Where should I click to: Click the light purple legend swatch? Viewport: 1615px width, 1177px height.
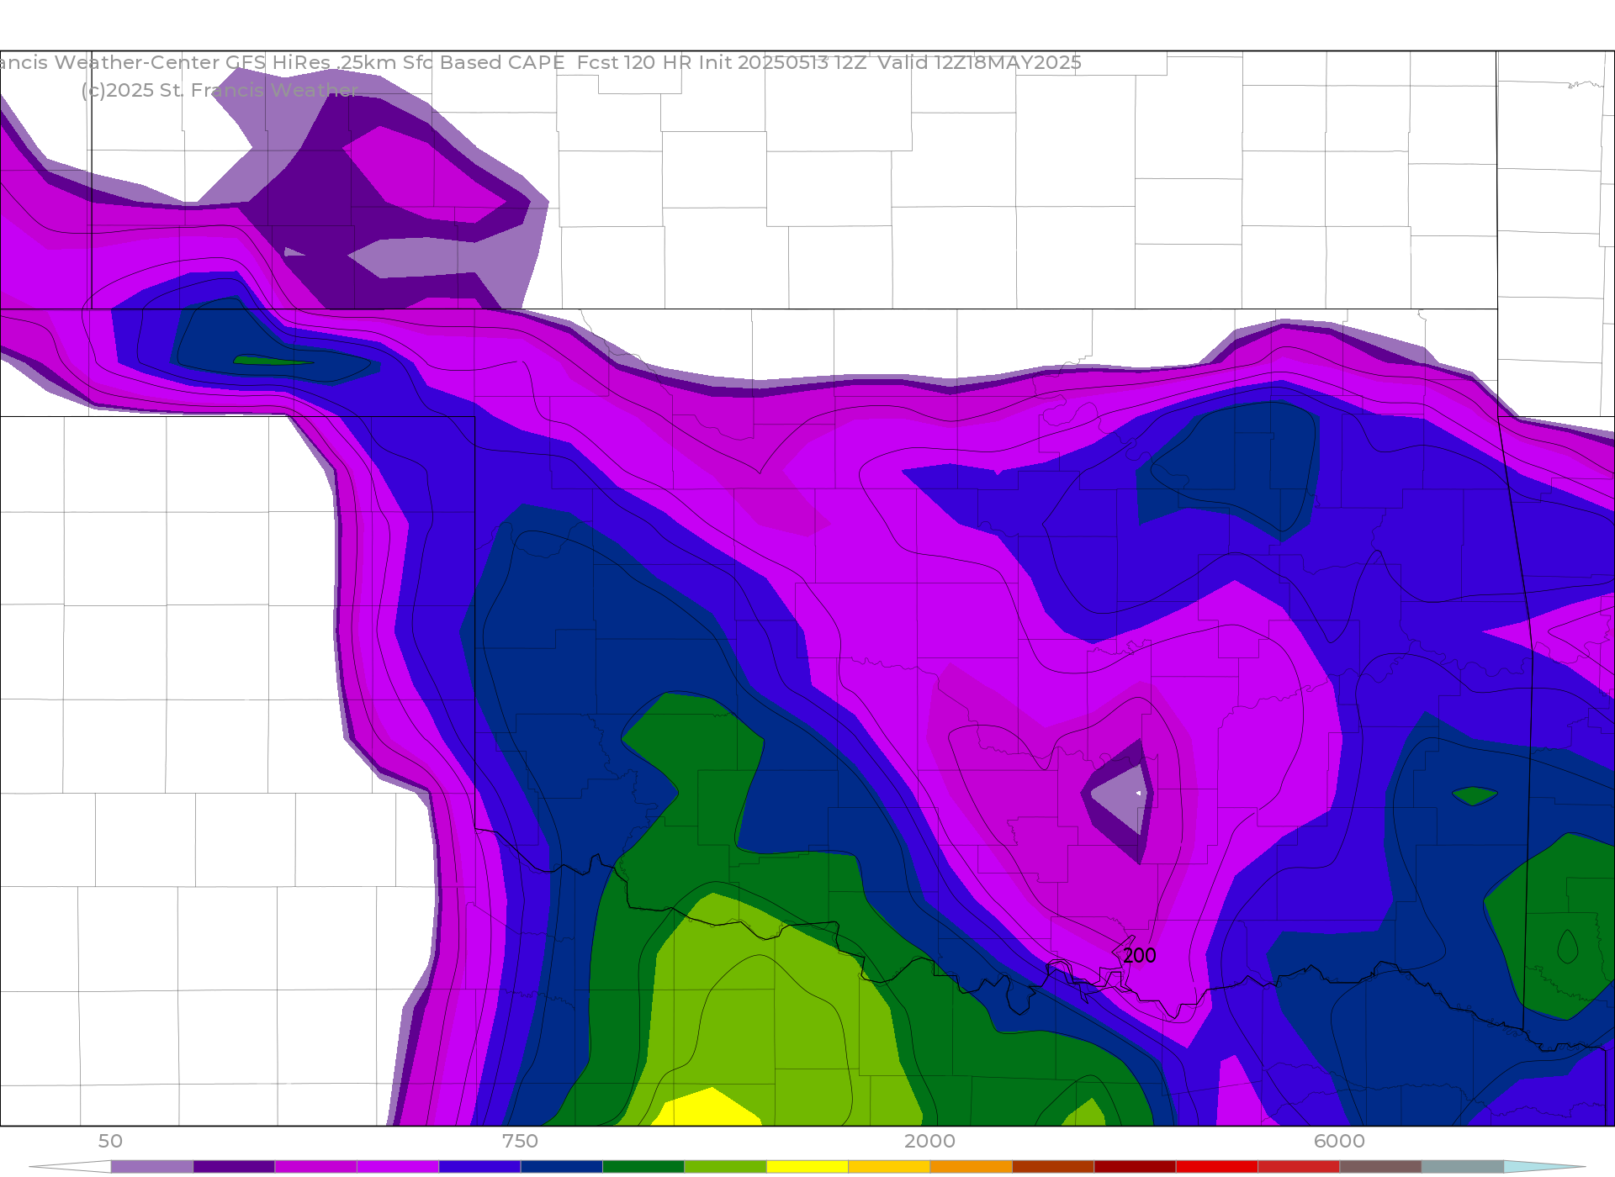152,1167
